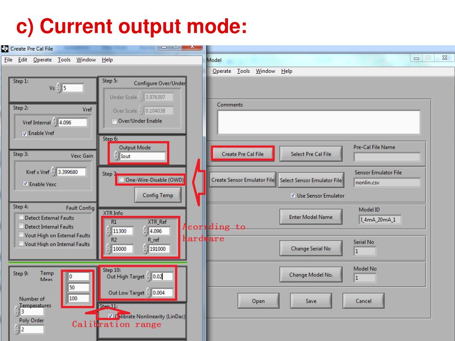Click Create Pre Cal File button

tap(243, 154)
